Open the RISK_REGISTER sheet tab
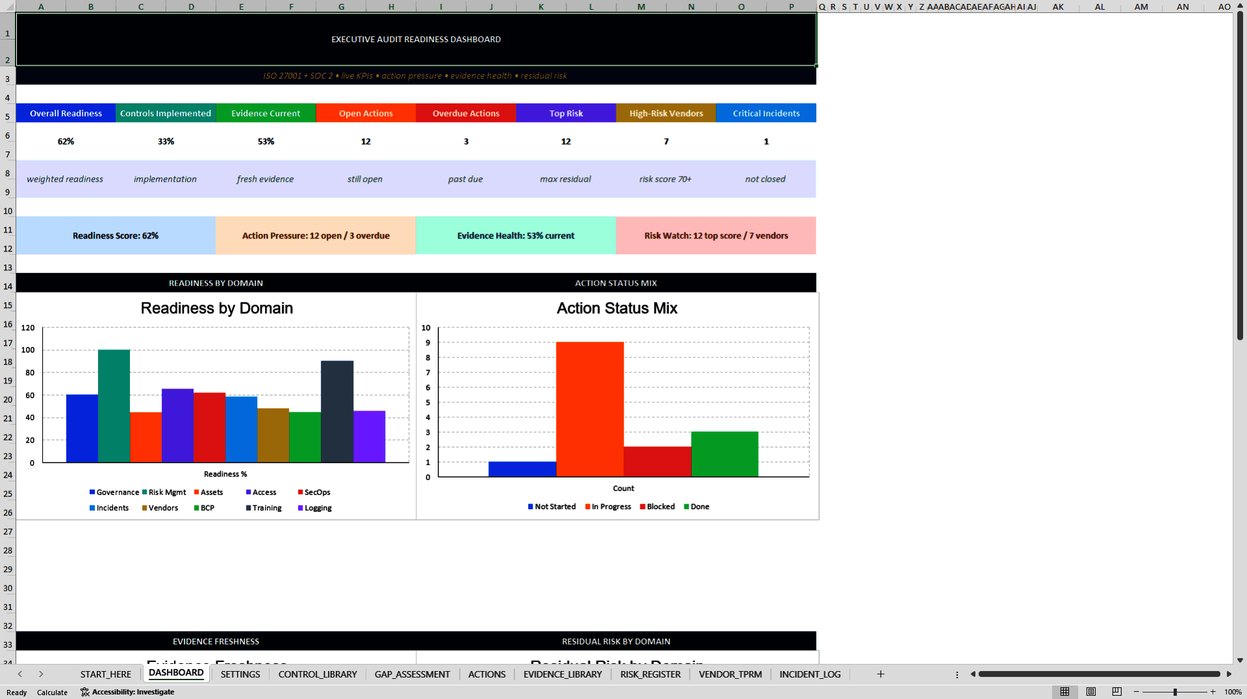The height and width of the screenshot is (699, 1247). point(651,674)
